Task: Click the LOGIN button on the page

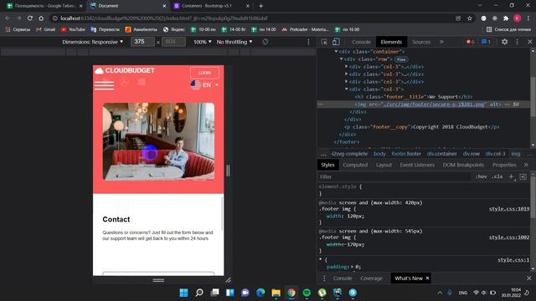Action: (204, 73)
